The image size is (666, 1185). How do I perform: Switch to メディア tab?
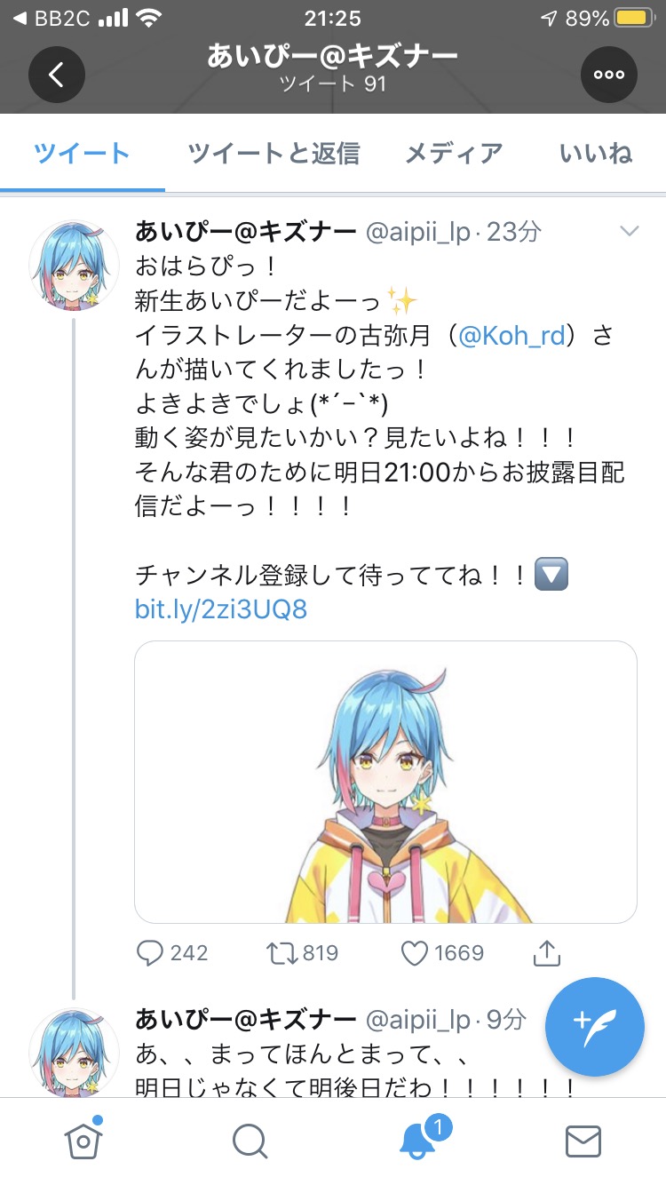(x=454, y=153)
